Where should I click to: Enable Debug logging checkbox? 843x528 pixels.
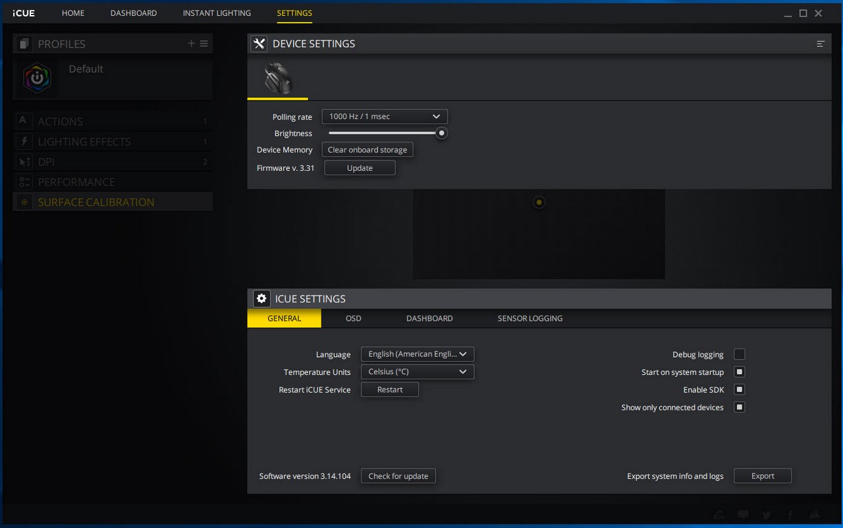click(740, 354)
